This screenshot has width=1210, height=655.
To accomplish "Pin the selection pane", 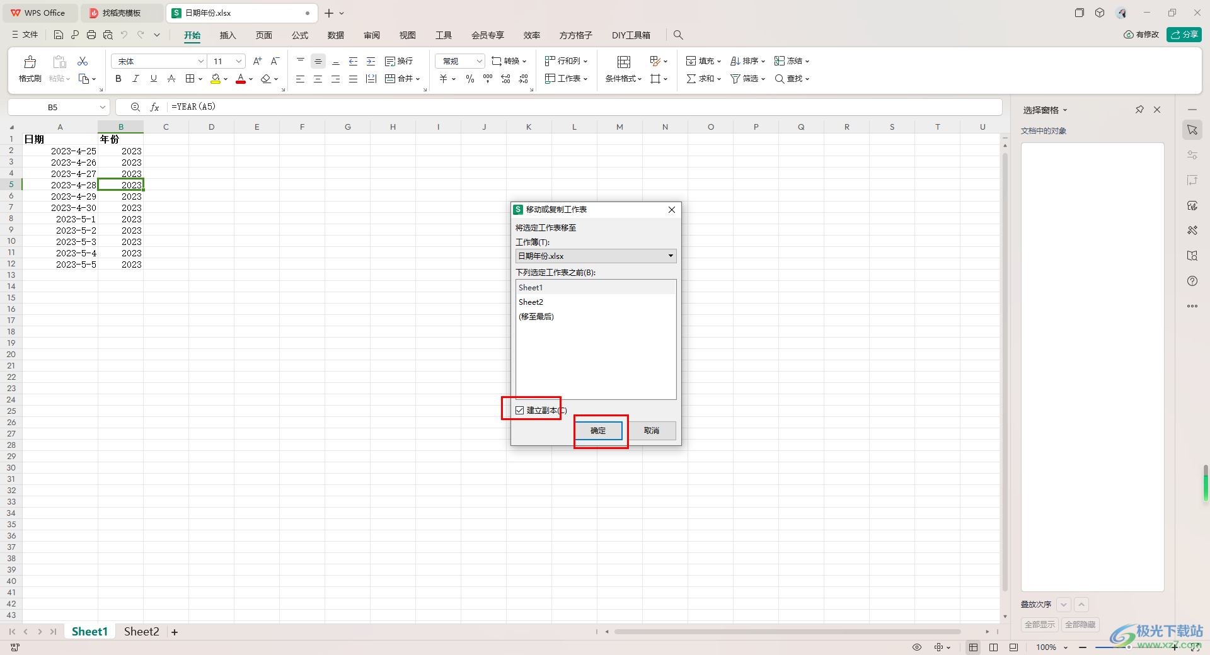I will click(x=1139, y=110).
